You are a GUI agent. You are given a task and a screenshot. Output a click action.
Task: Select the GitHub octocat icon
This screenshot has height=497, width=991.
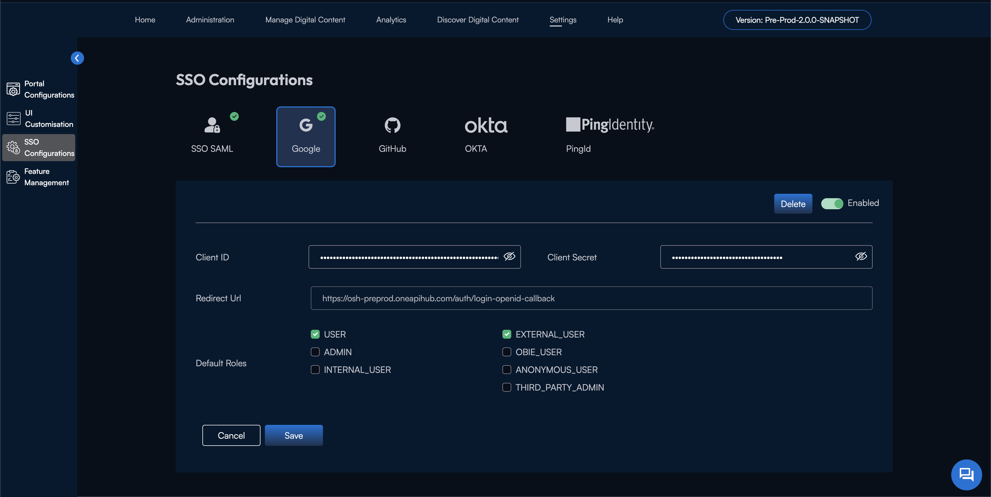coord(392,125)
